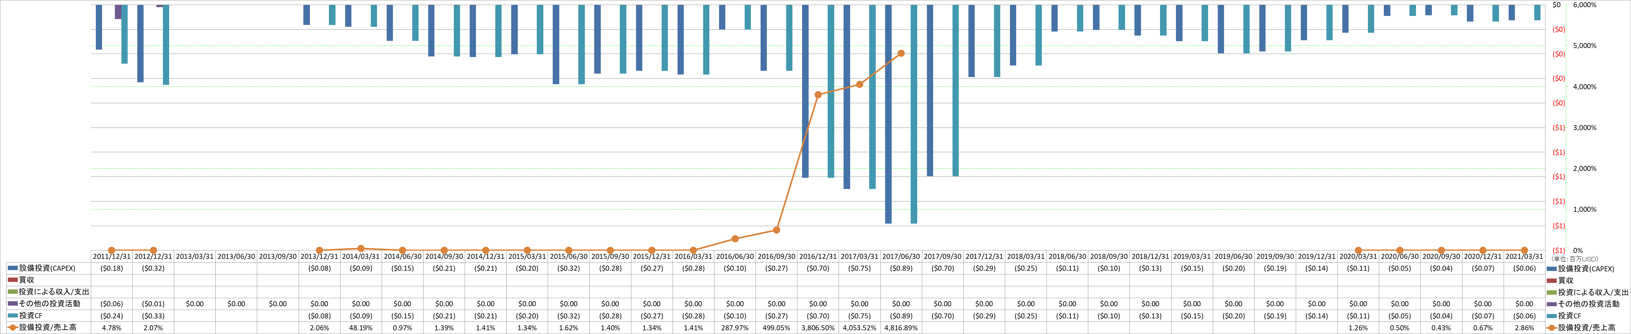Viewport: 1631px width, 334px height.
Task: Select 設備投資/売上高 entry in right-side legend
Action: 1587,328
